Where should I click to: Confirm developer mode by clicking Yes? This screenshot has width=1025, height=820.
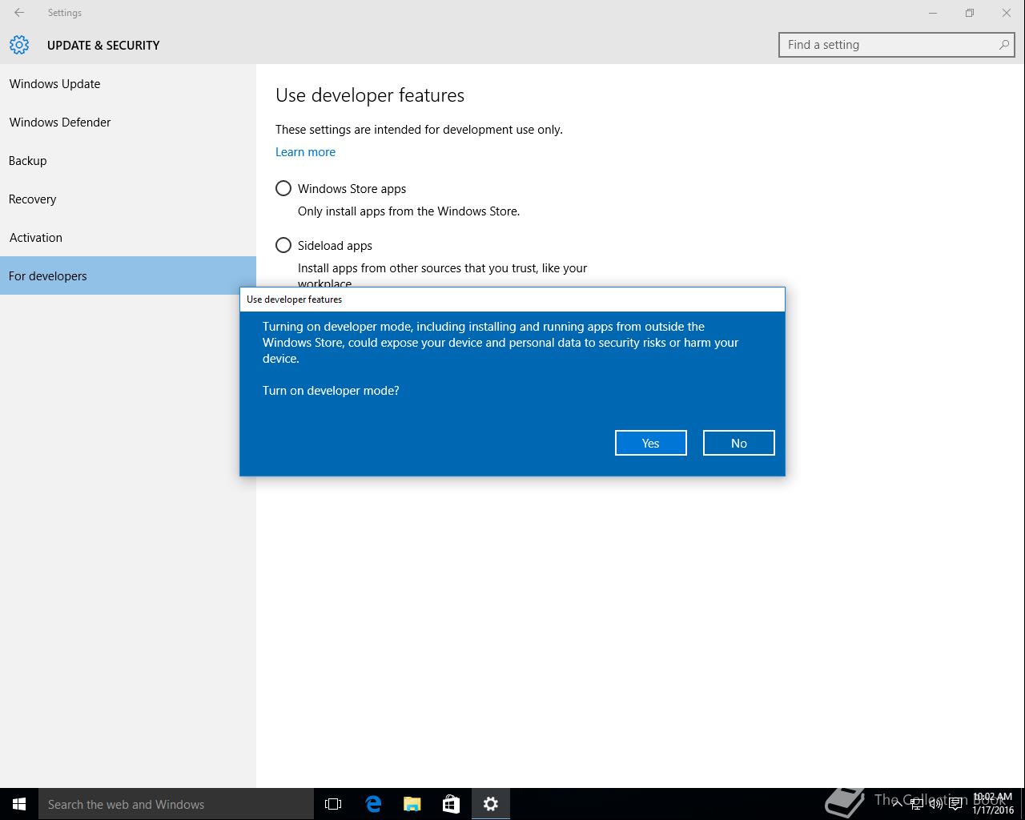pyautogui.click(x=650, y=443)
